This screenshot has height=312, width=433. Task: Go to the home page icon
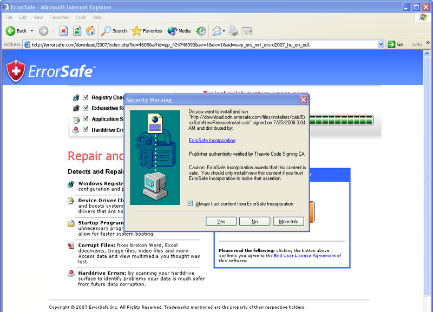click(90, 31)
